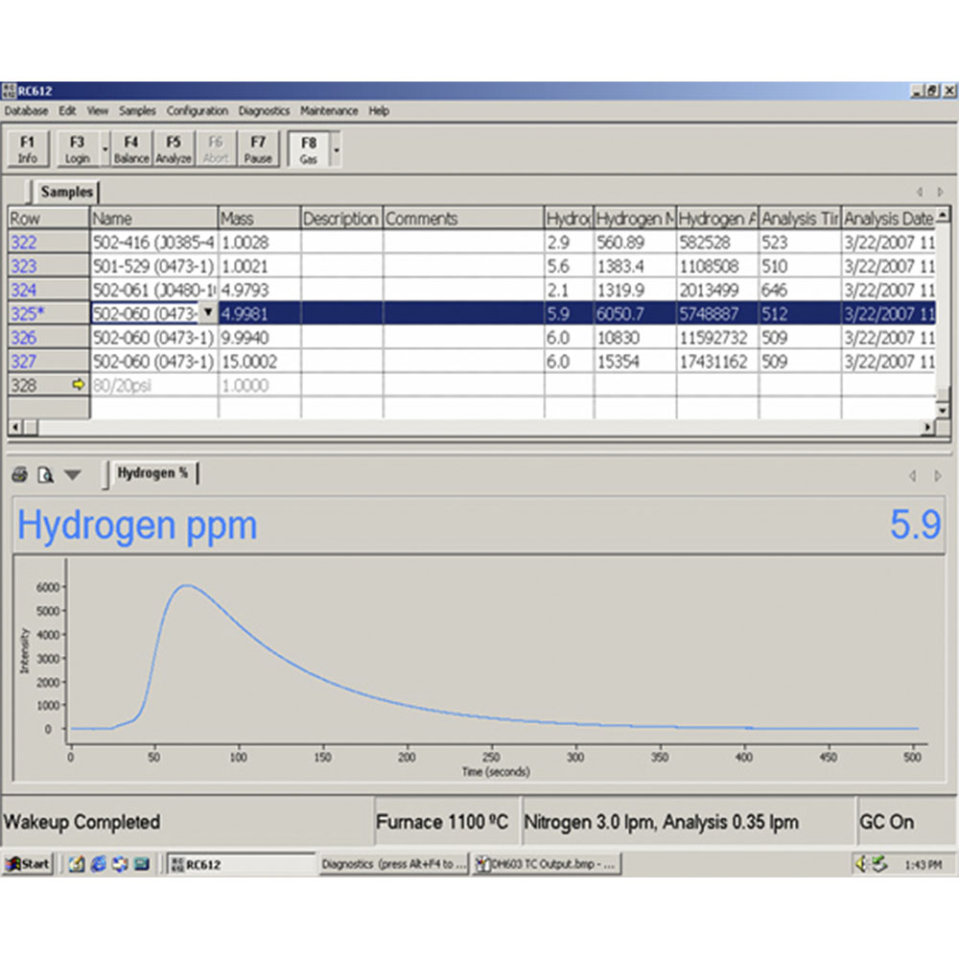Click the volume speaker icon in system tray
This screenshot has width=959, height=959.
861,864
